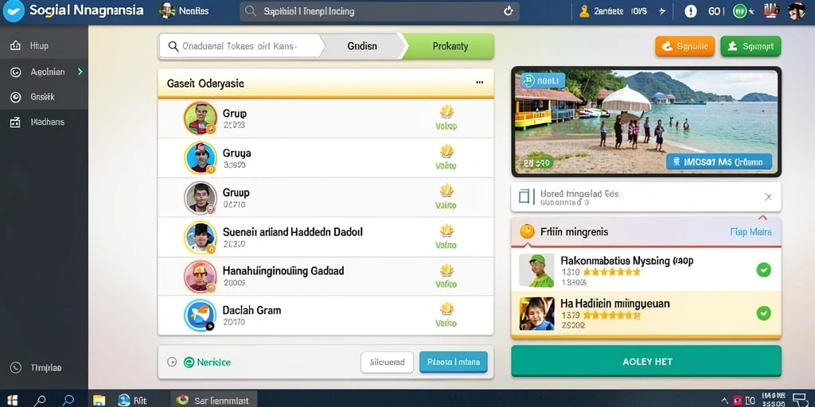
Task: Click the Timplaa clock icon
Action: tap(16, 367)
